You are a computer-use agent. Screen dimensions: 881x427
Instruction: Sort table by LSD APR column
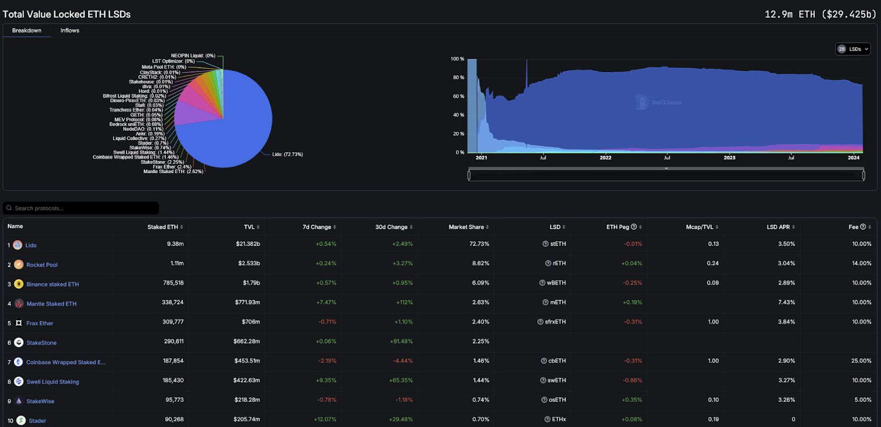tap(781, 227)
